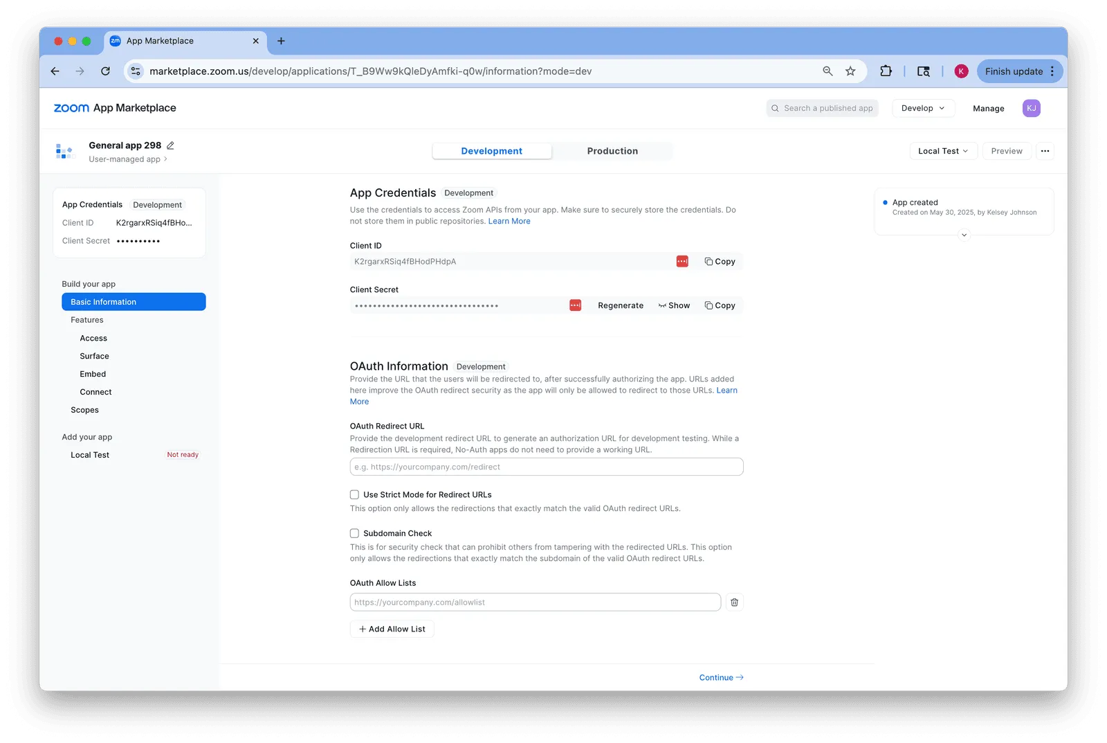This screenshot has width=1107, height=743.
Task: Open the KJ user avatar menu
Action: [1031, 108]
